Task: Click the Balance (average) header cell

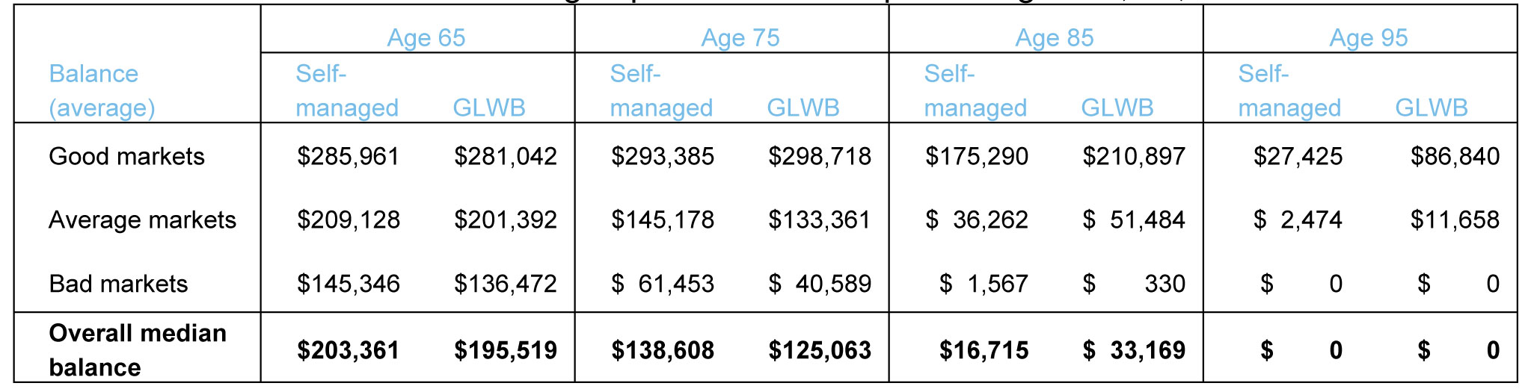Action: coord(102,90)
